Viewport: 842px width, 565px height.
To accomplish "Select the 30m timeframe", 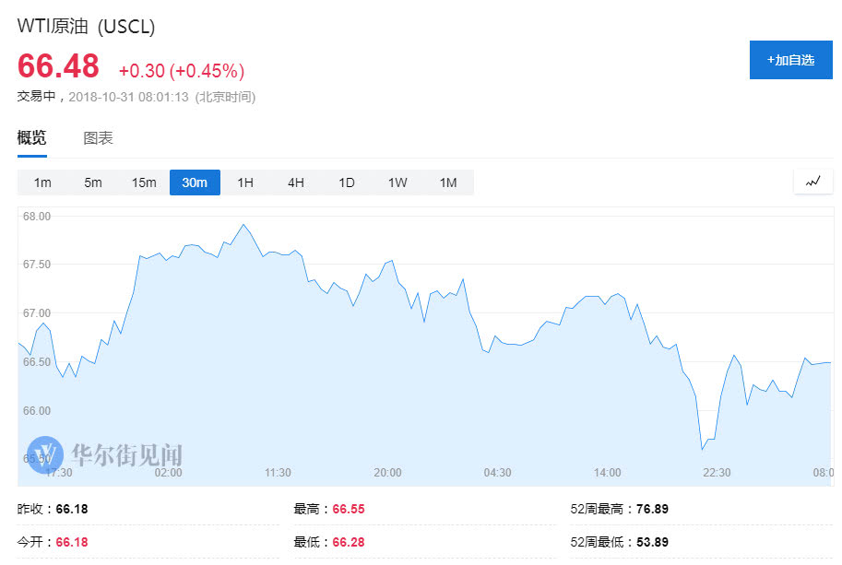I will (195, 182).
